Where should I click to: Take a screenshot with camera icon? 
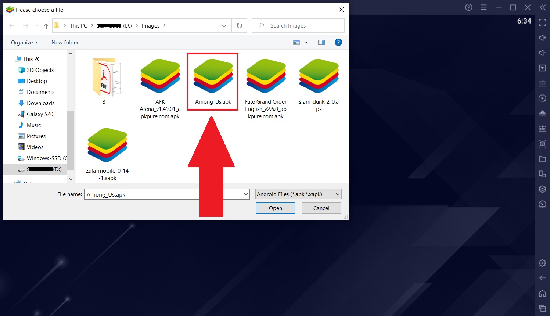[x=542, y=144]
